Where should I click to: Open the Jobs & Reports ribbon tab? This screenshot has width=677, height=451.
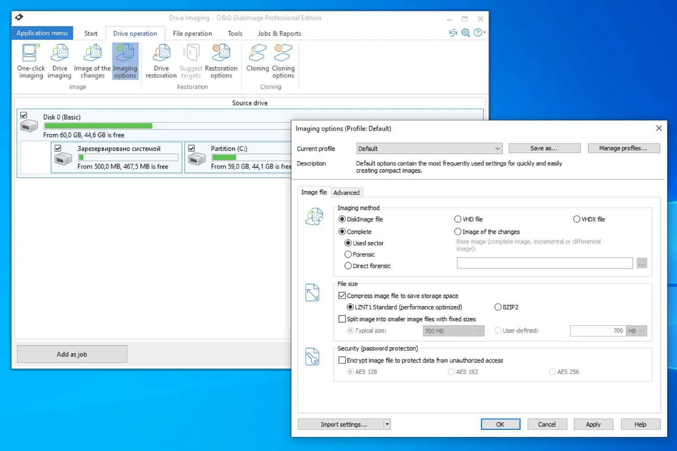pyautogui.click(x=279, y=33)
